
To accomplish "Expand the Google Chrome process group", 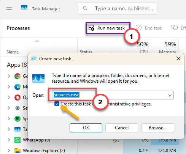I will pyautogui.click(x=9, y=76).
